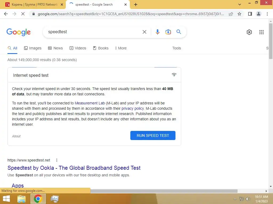This screenshot has width=273, height=204.
Task: Open network status tray icon
Action: click(x=242, y=199)
